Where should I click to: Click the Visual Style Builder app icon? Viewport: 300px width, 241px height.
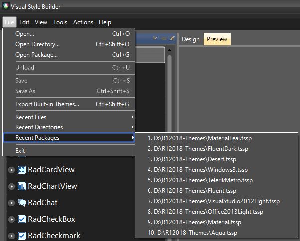[x=6, y=6]
